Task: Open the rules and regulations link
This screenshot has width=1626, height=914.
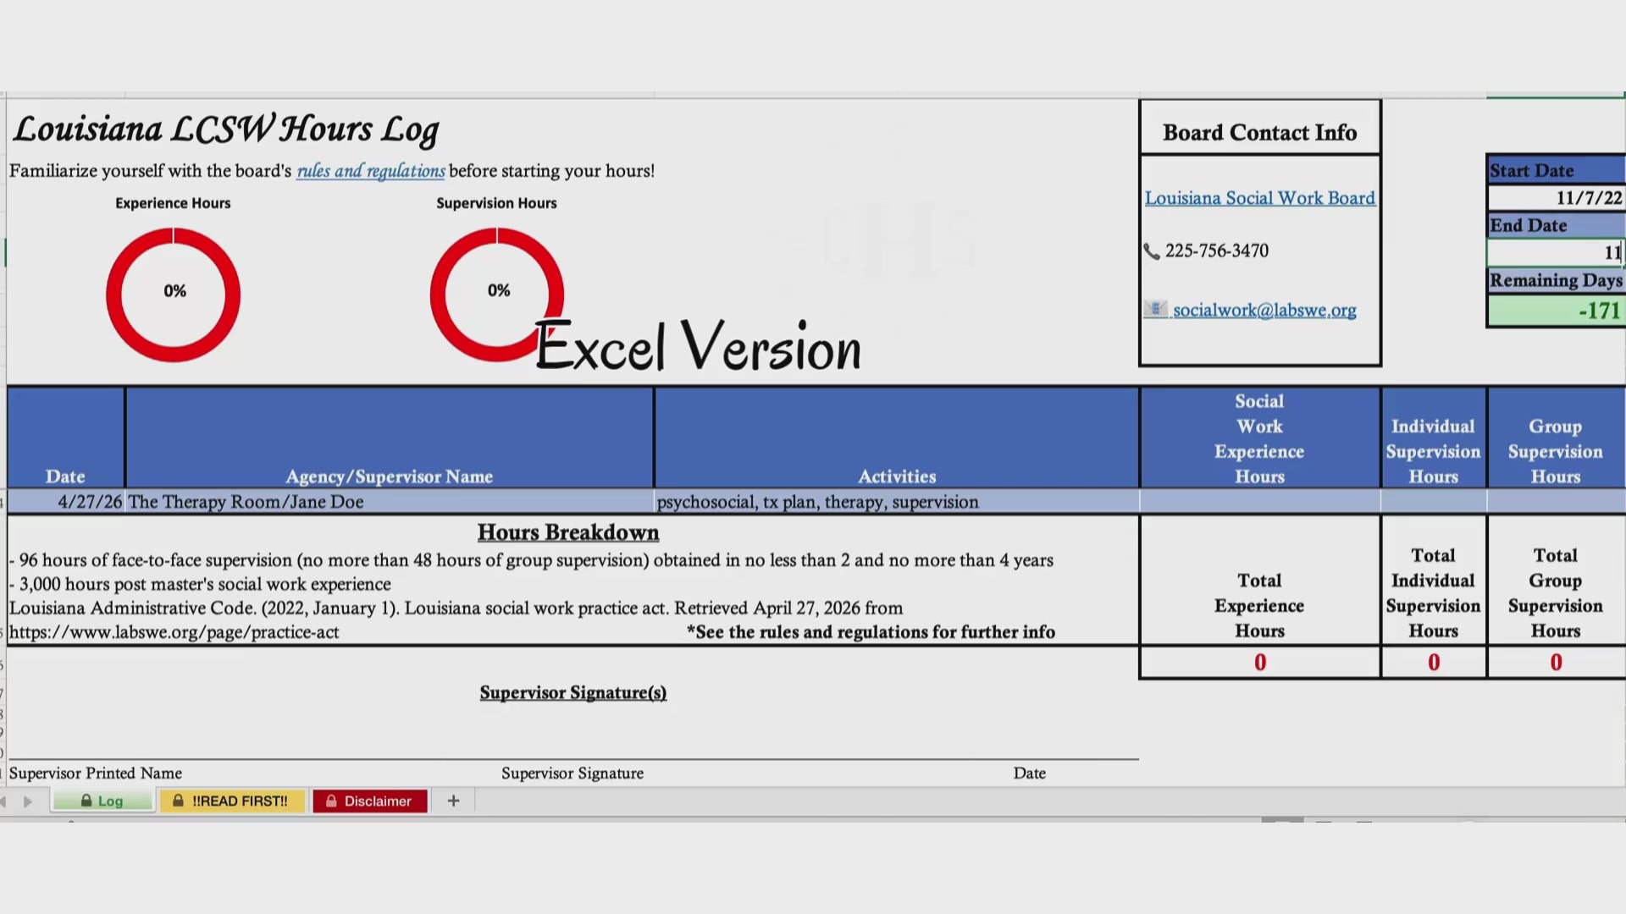Action: pos(370,171)
